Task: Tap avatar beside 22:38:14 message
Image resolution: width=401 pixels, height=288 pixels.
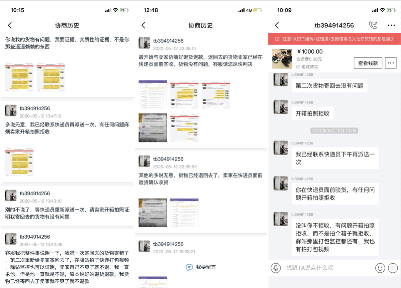Action: click(144, 43)
